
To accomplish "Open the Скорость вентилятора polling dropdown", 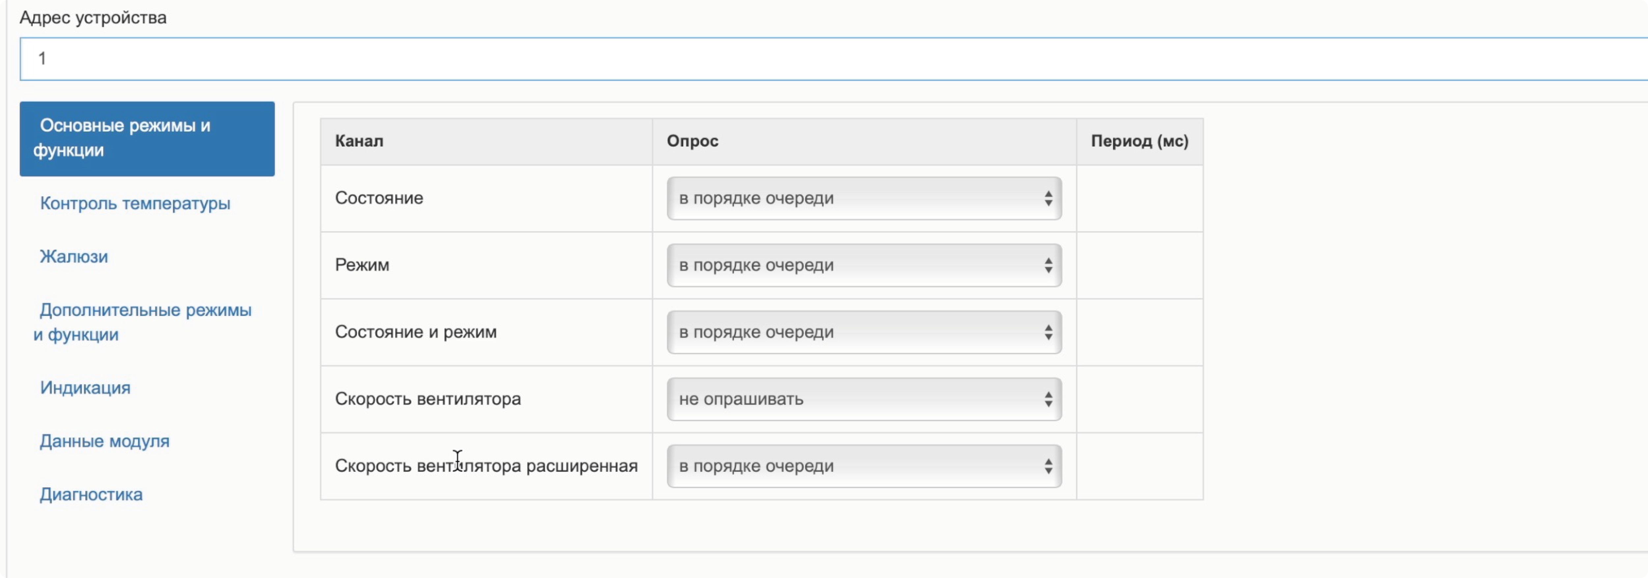I will 864,399.
